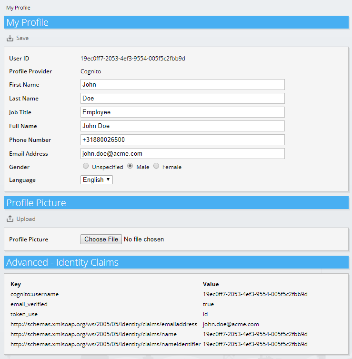Click the Cognito profile provider value
This screenshot has height=359, width=352.
pos(91,71)
